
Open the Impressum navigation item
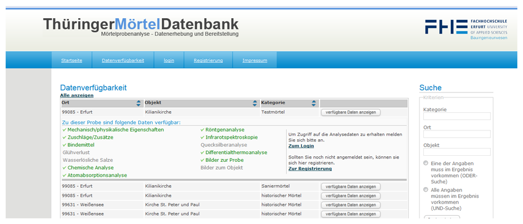255,61
